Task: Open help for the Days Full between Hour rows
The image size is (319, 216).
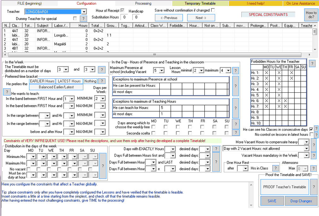Action: pyautogui.click(x=216, y=162)
